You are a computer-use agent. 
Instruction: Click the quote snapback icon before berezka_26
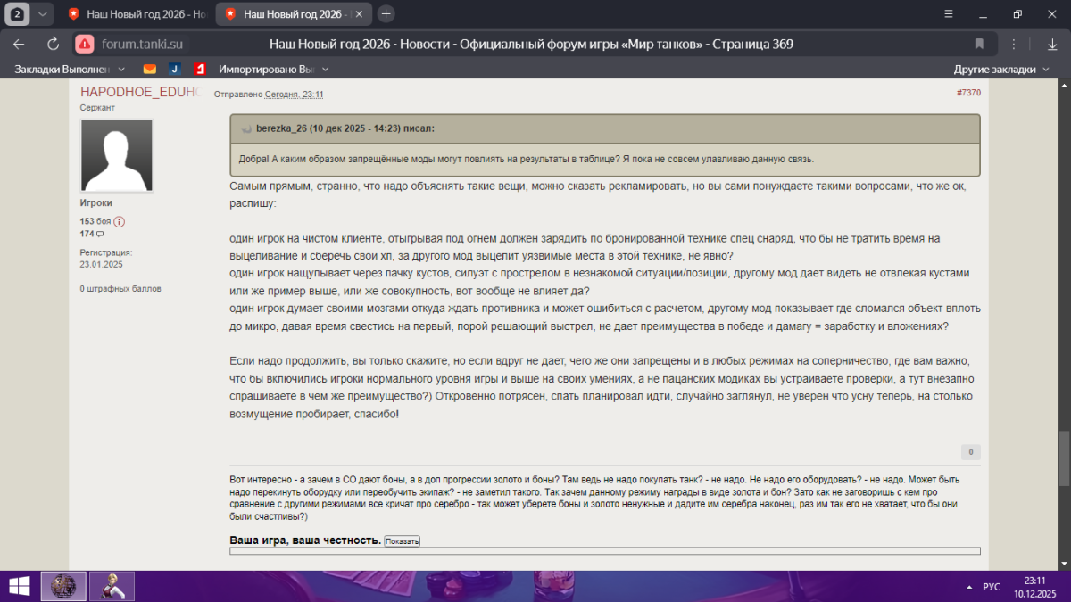click(246, 128)
